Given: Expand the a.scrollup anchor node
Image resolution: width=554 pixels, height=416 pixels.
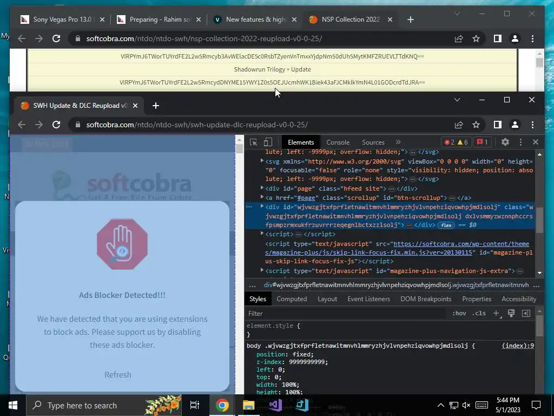Looking at the screenshot, I should click(x=262, y=197).
